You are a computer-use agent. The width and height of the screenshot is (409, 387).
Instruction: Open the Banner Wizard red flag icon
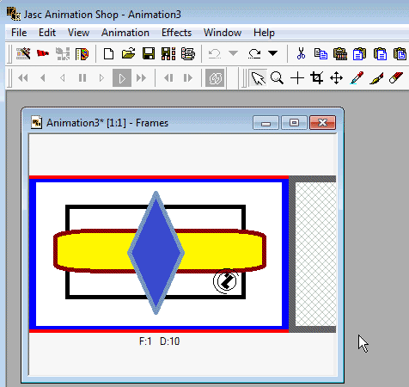pyautogui.click(x=43, y=53)
